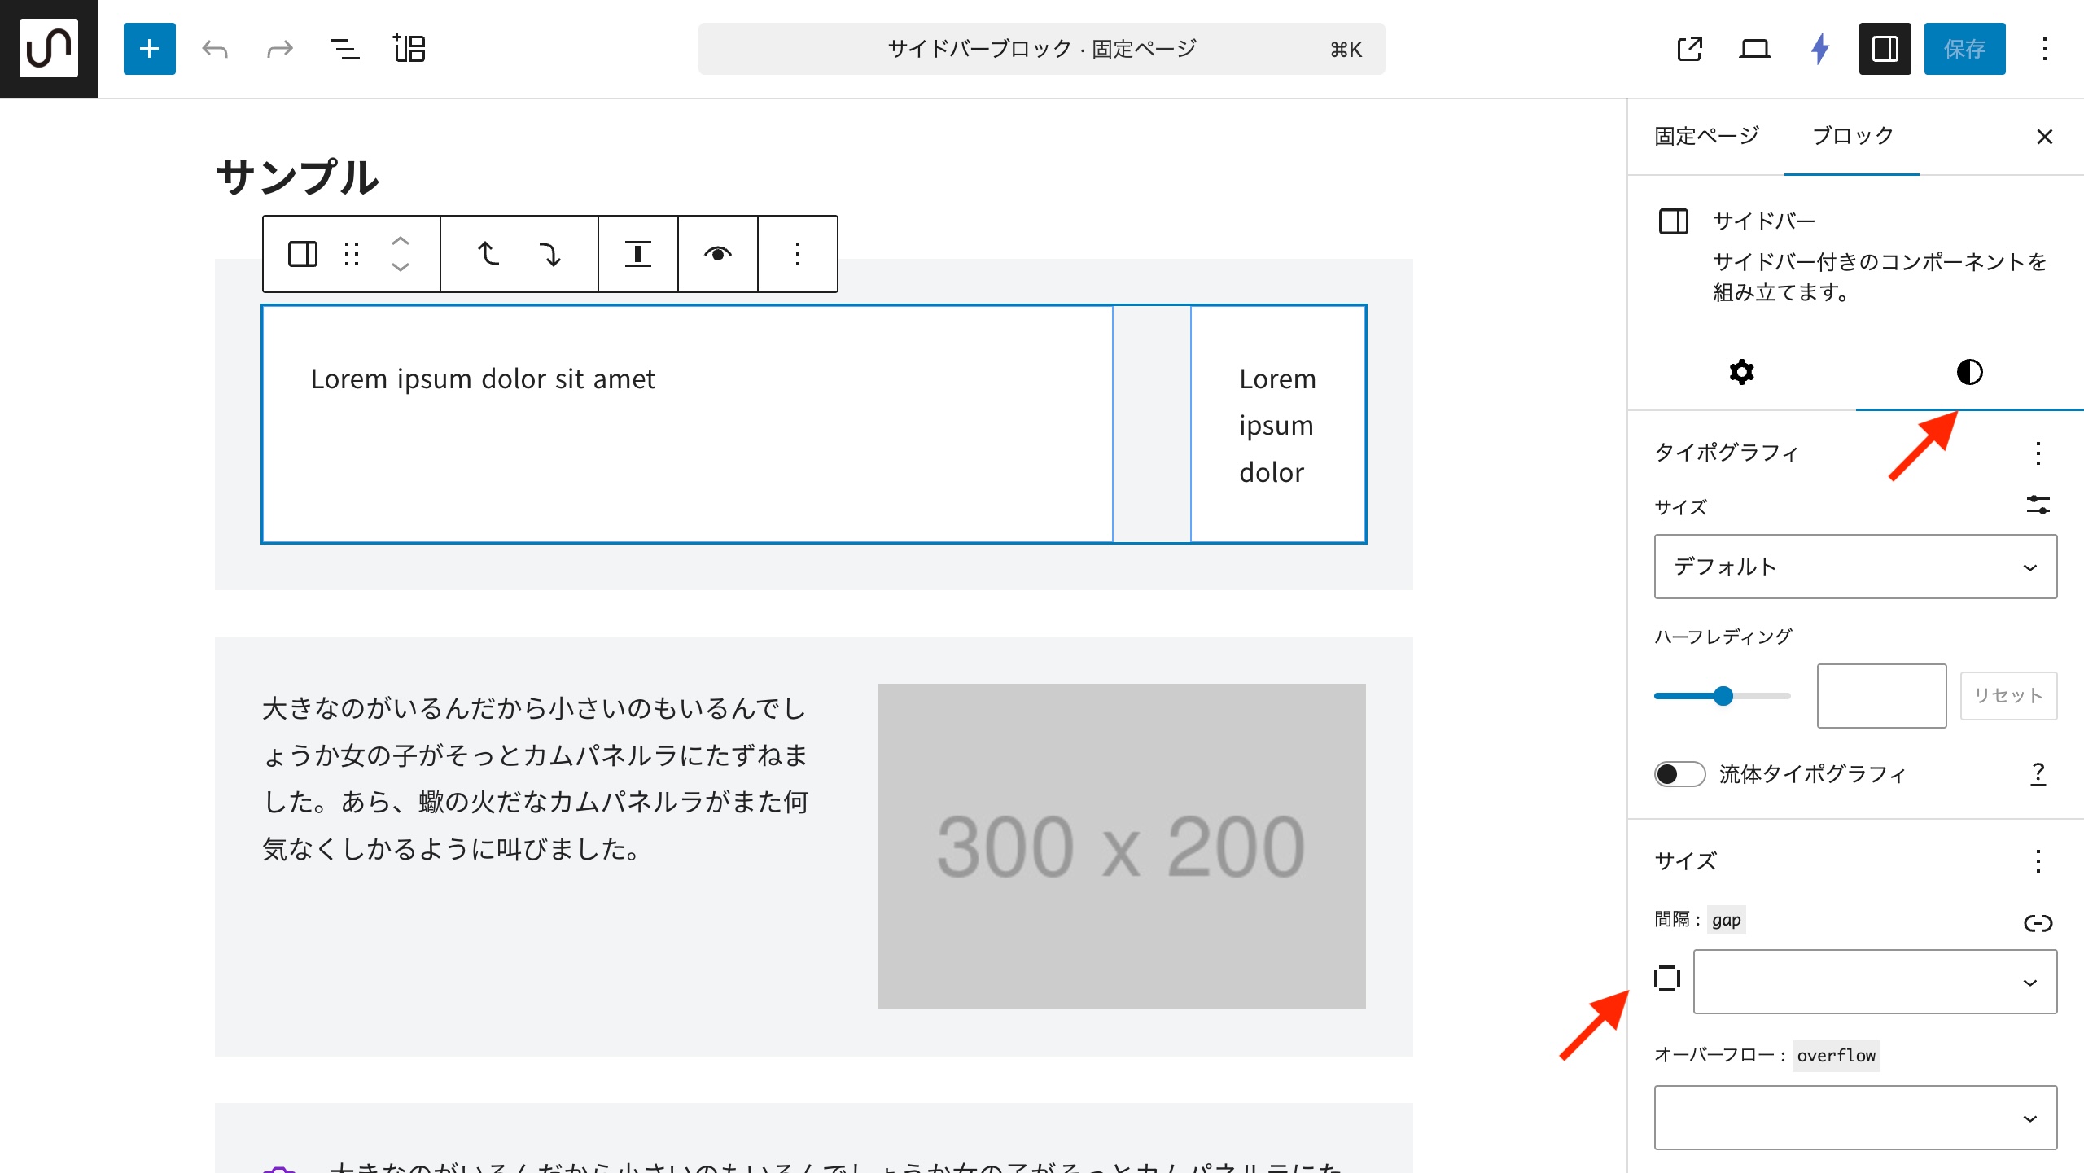Open block options three-dot menu
The height and width of the screenshot is (1173, 2084).
click(x=798, y=254)
